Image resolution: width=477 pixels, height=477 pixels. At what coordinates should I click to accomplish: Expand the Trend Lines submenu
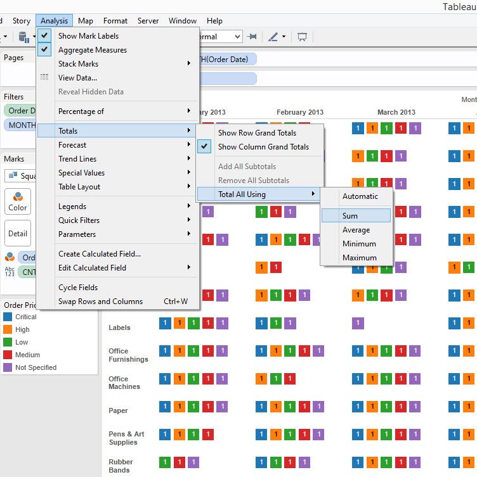tap(77, 159)
